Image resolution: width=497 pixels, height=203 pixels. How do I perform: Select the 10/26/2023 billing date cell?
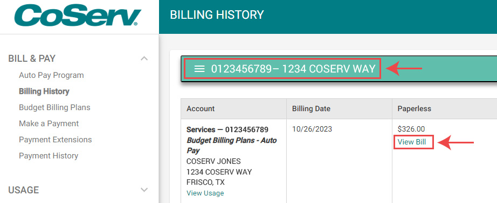tap(312, 129)
